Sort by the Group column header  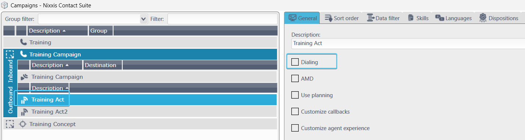[101, 31]
